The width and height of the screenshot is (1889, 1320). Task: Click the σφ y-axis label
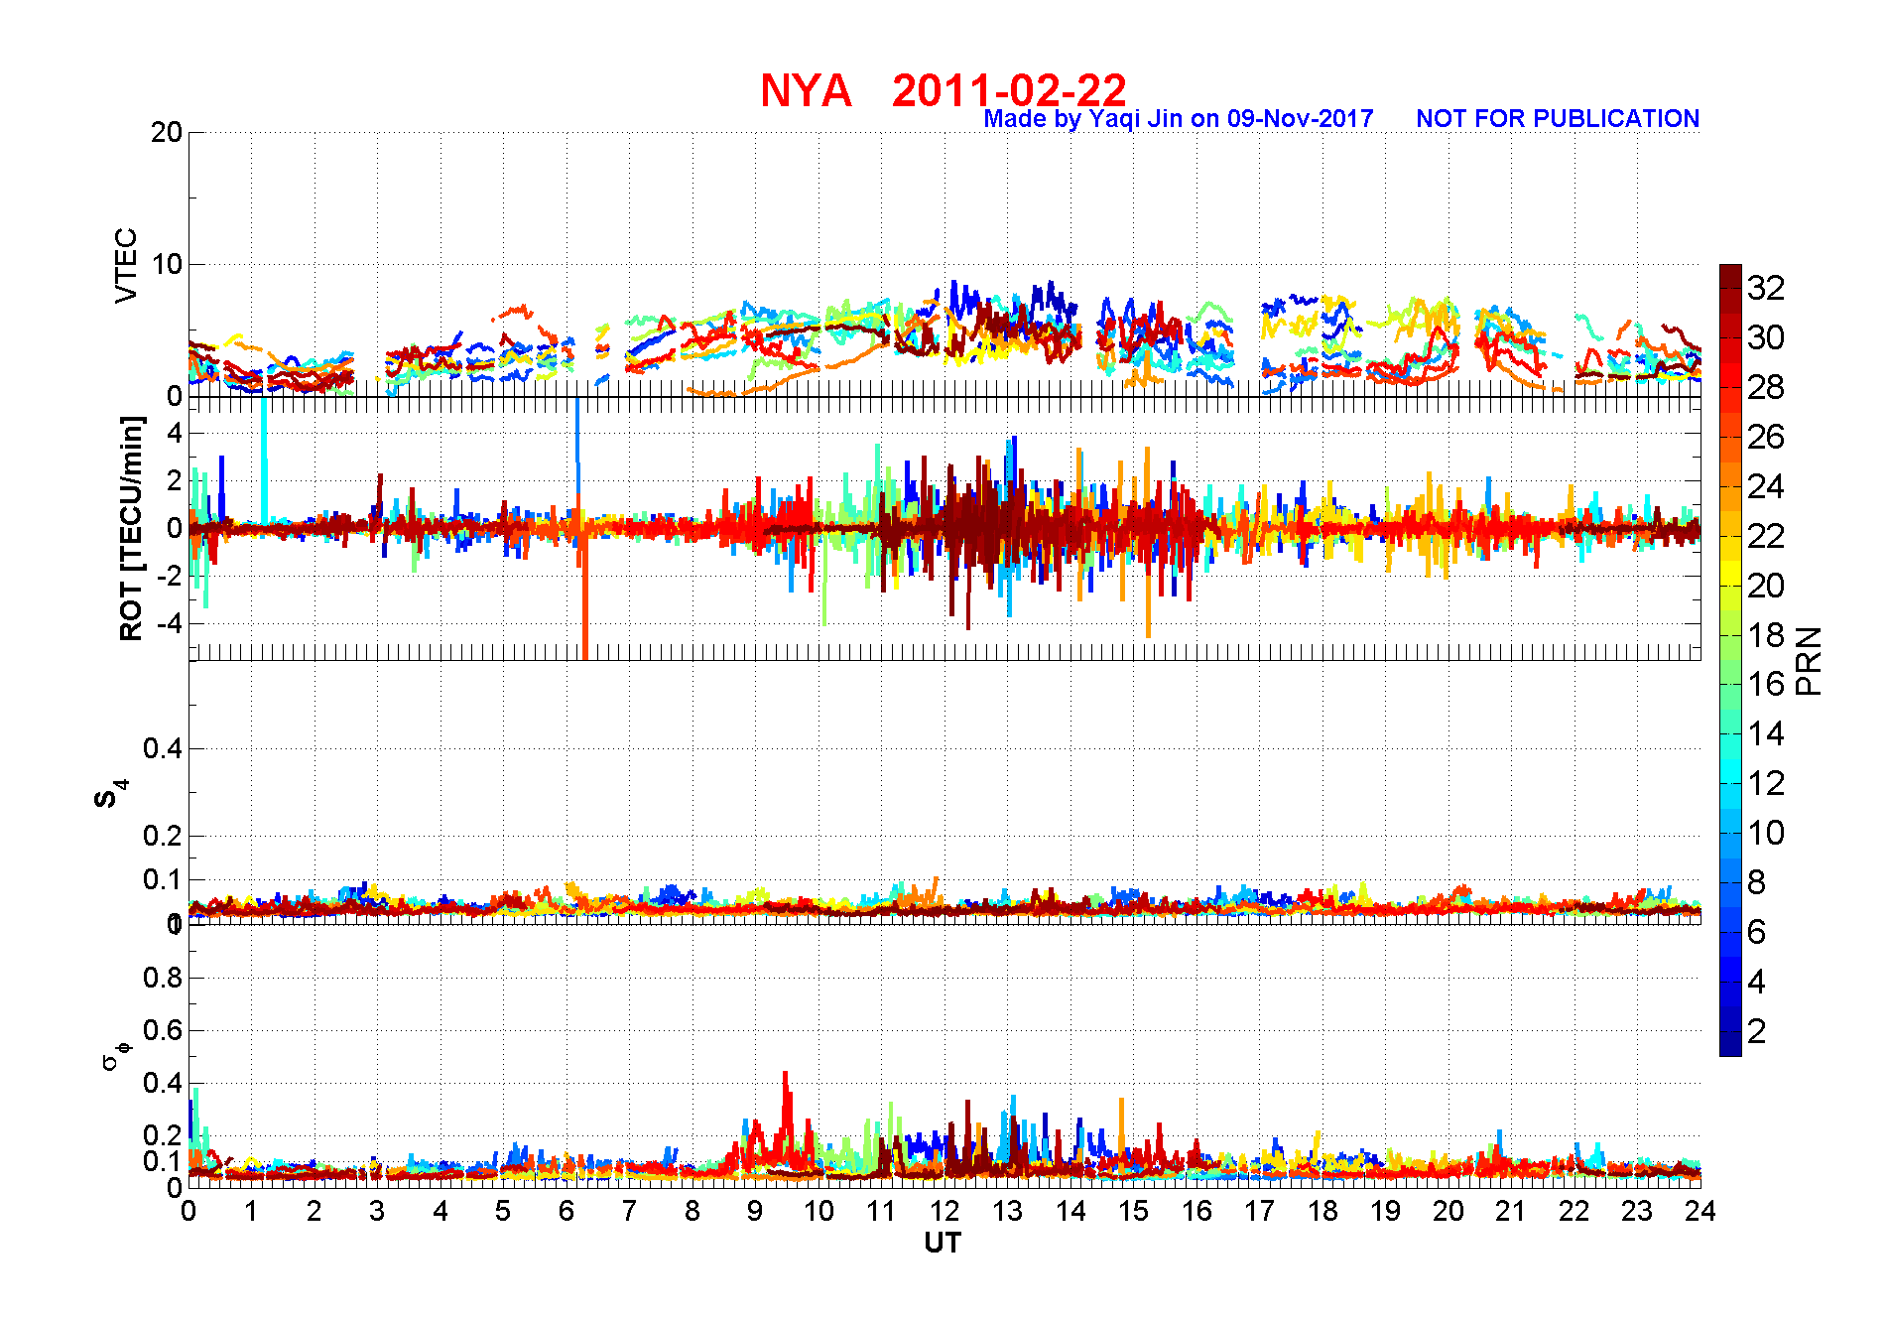[x=115, y=1054]
